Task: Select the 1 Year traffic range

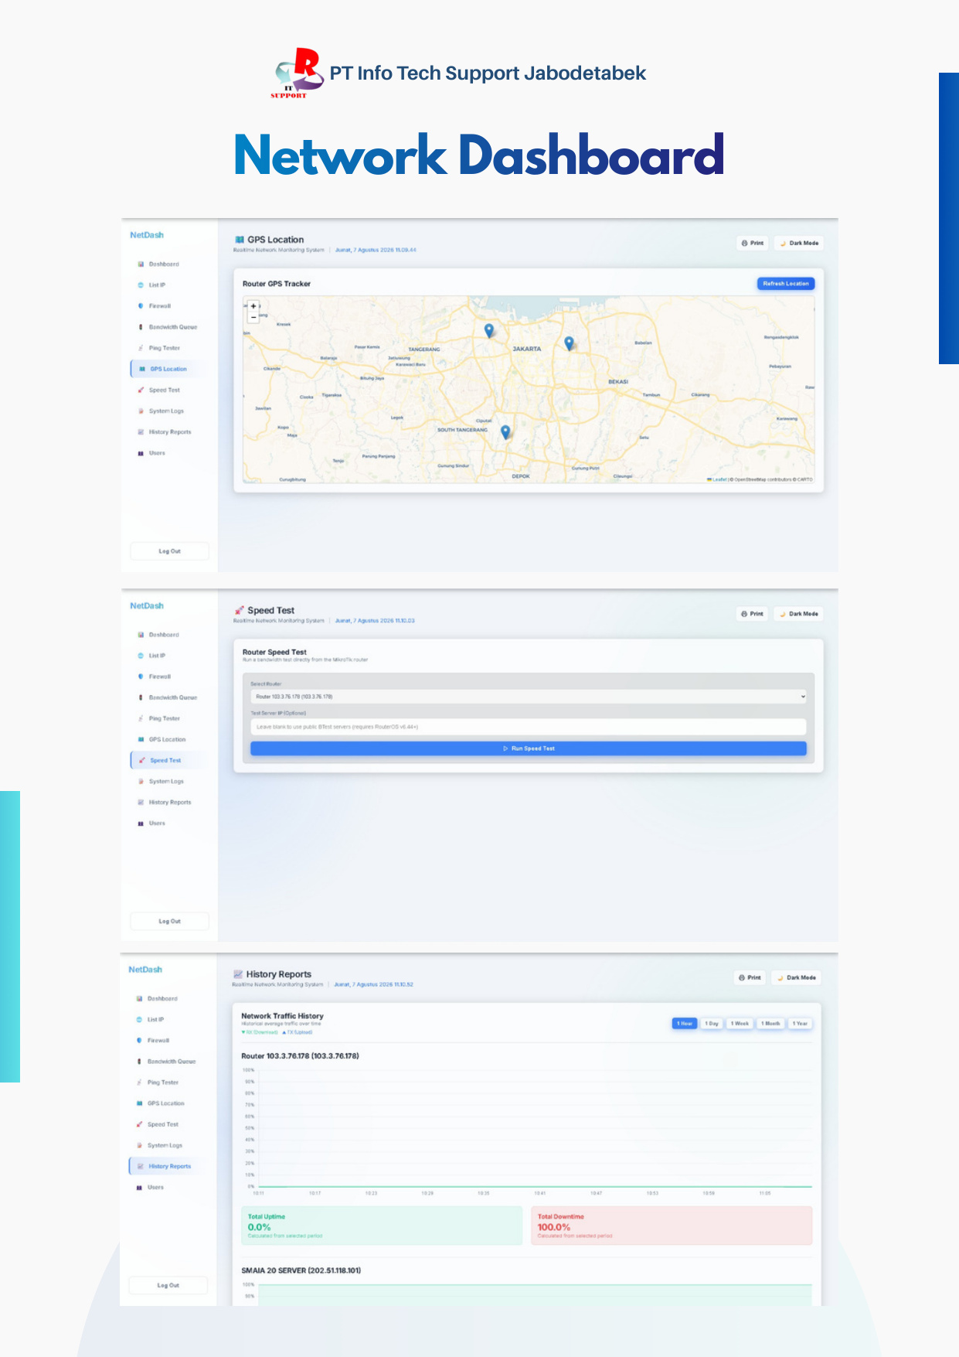Action: coord(800,1024)
